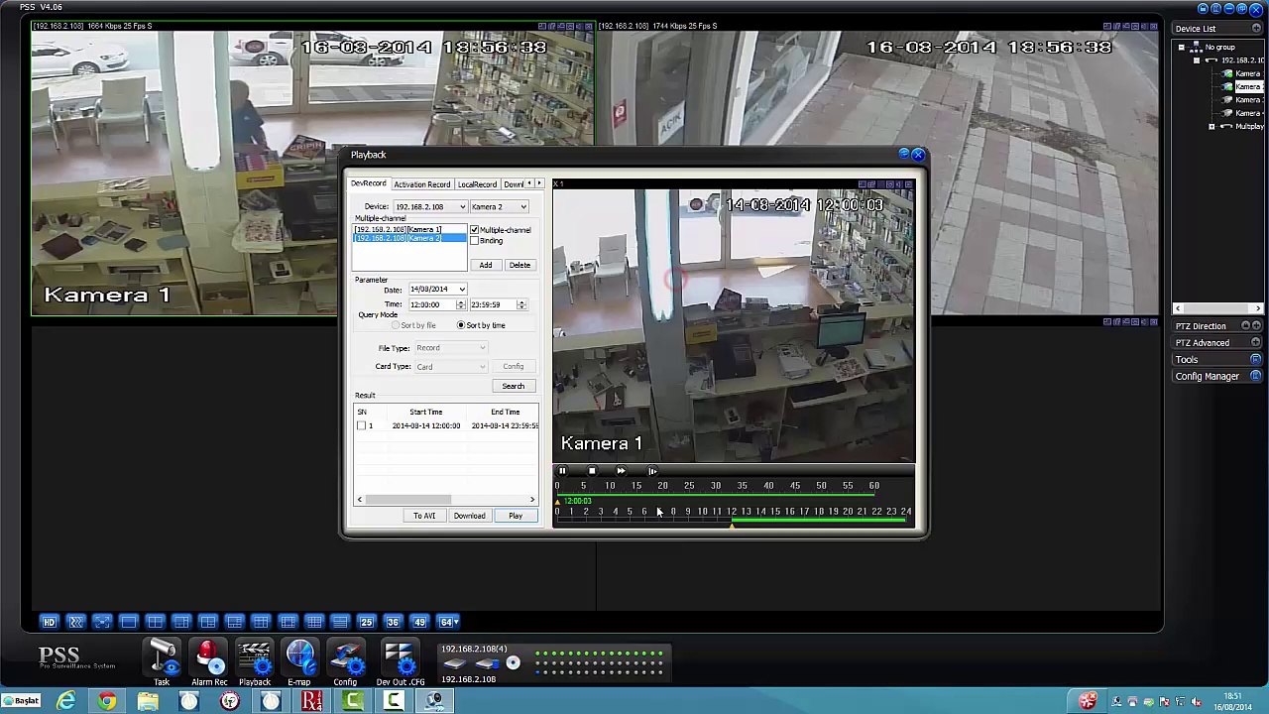Open the Task tool in PSS toolbar

[x=163, y=662]
